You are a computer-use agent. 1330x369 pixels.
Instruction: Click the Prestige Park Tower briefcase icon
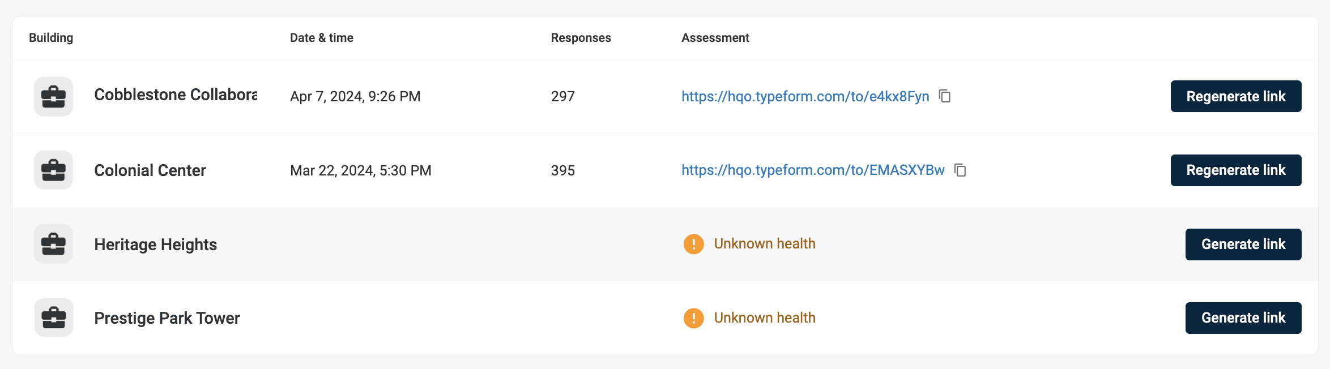click(53, 317)
